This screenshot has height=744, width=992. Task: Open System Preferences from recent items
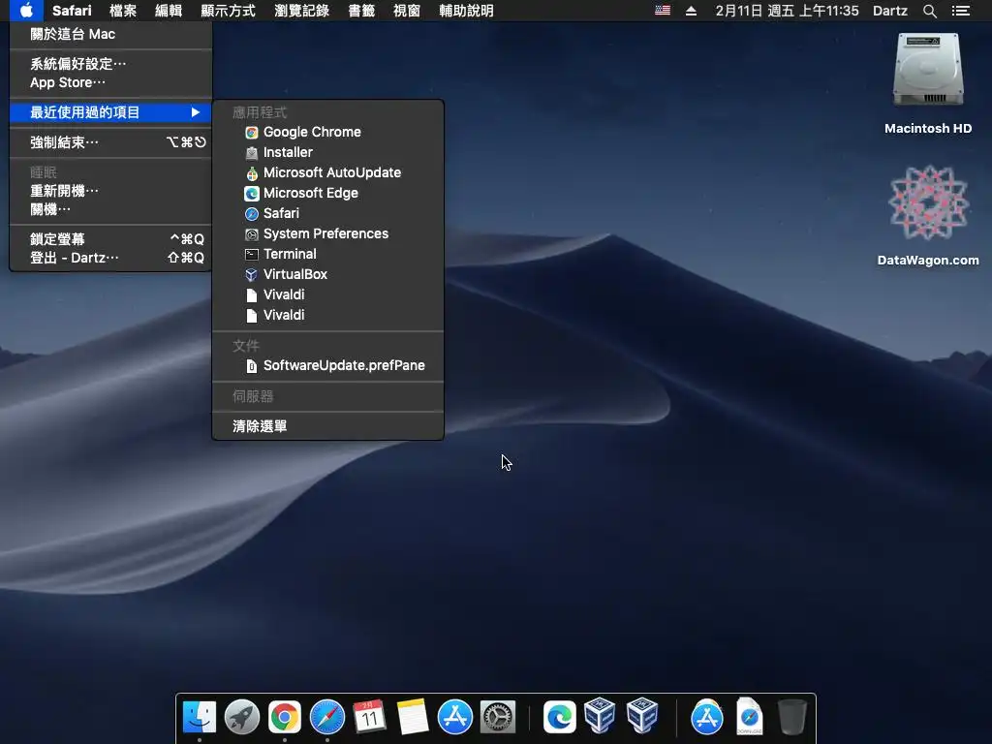(327, 233)
